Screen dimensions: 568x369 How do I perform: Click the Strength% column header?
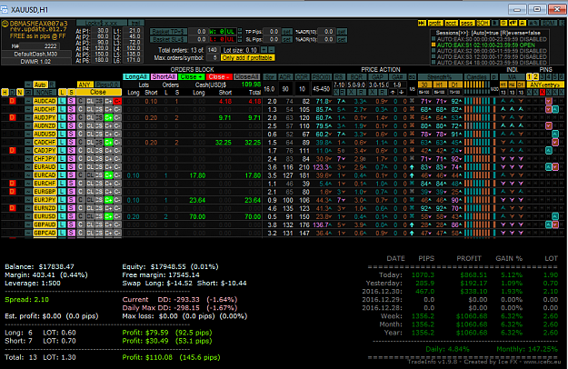(440, 76)
